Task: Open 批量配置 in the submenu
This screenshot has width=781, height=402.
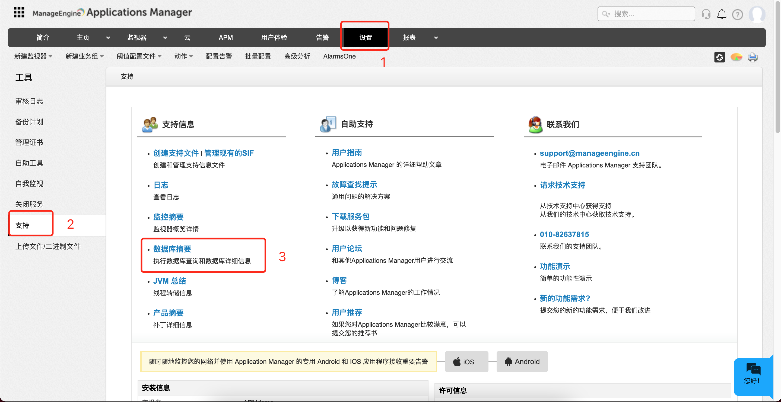Action: [x=258, y=56]
